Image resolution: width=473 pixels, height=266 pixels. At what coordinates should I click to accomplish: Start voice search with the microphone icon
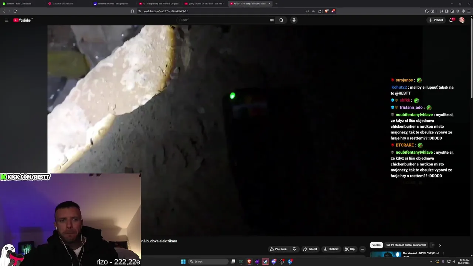click(294, 20)
